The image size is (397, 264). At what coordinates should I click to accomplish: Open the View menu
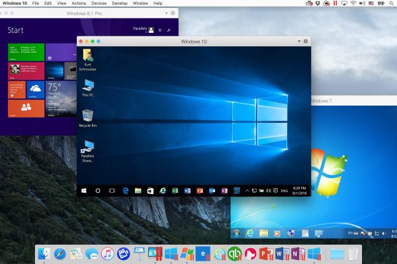click(62, 3)
